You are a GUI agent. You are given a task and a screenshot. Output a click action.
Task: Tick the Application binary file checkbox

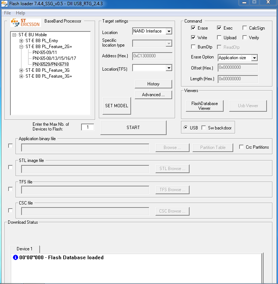pos(10,146)
